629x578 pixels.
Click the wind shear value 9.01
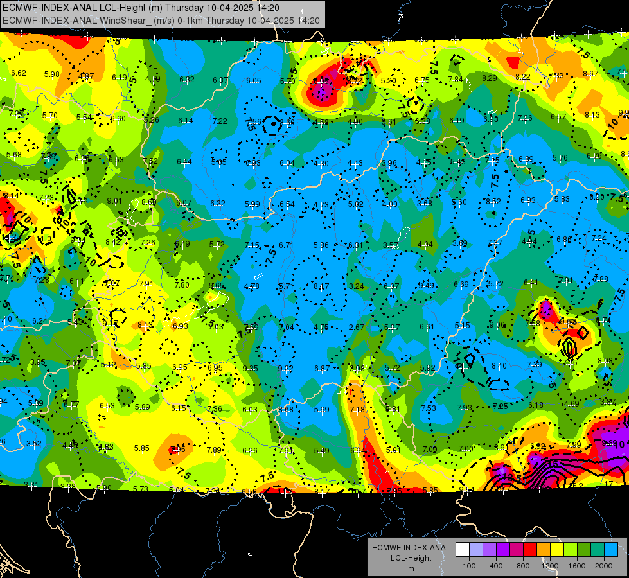click(x=114, y=201)
